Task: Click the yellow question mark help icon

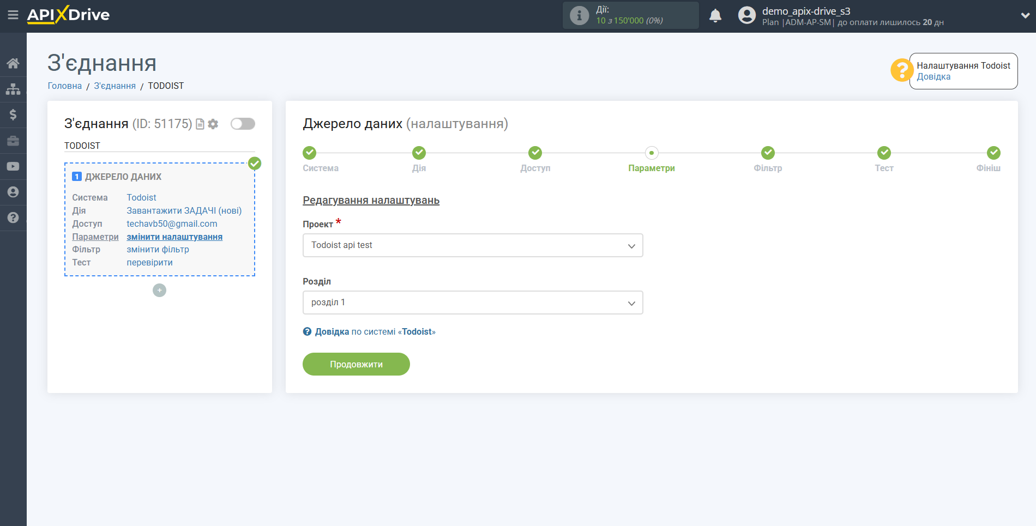Action: click(x=902, y=70)
